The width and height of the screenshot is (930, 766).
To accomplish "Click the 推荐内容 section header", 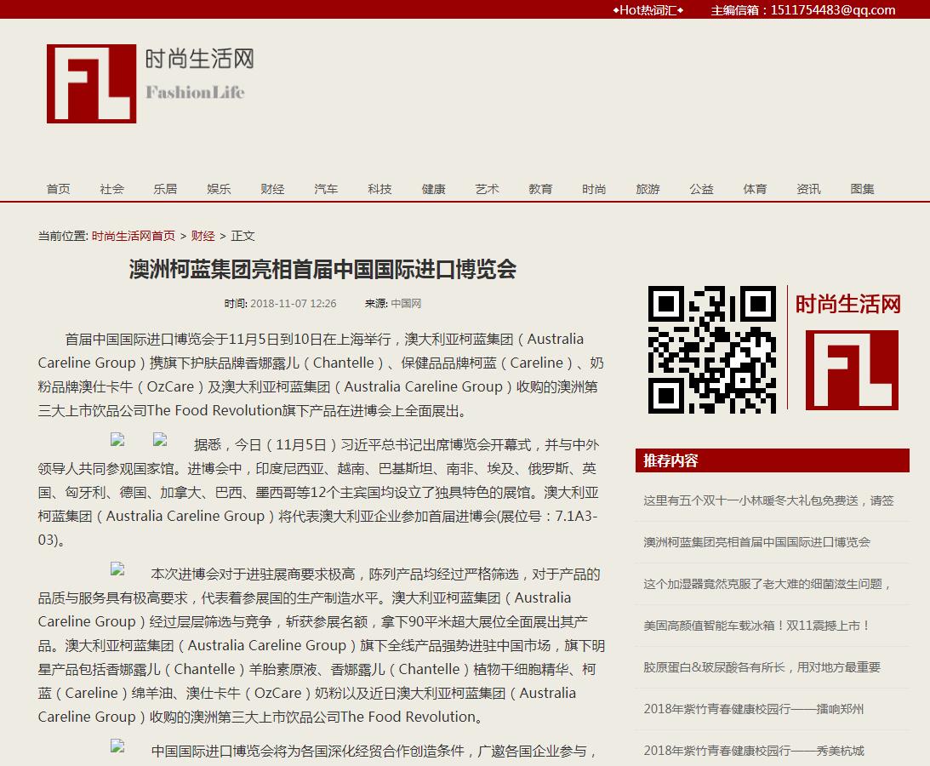I will coord(773,460).
